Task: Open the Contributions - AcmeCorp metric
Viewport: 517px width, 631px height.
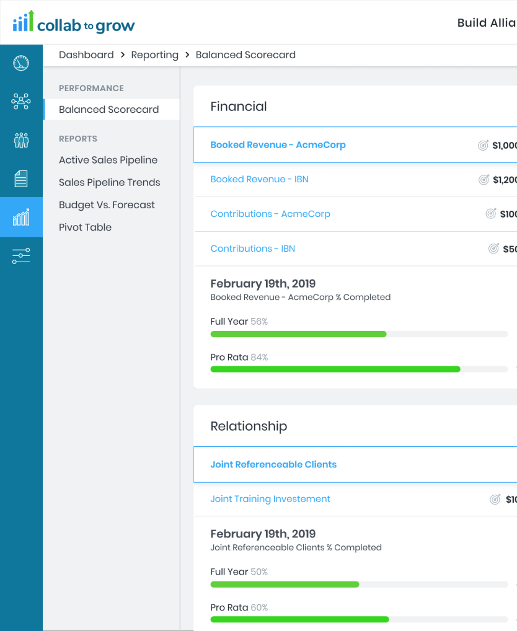Action: coord(270,213)
